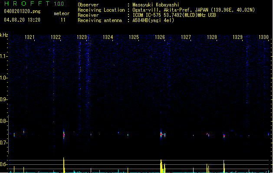Click the timestamp 04.08.20 13:20
273x173 pixels.
pyautogui.click(x=22, y=20)
